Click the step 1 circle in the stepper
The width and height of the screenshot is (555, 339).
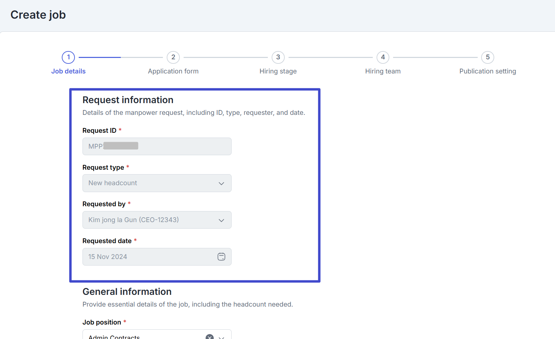pos(68,57)
